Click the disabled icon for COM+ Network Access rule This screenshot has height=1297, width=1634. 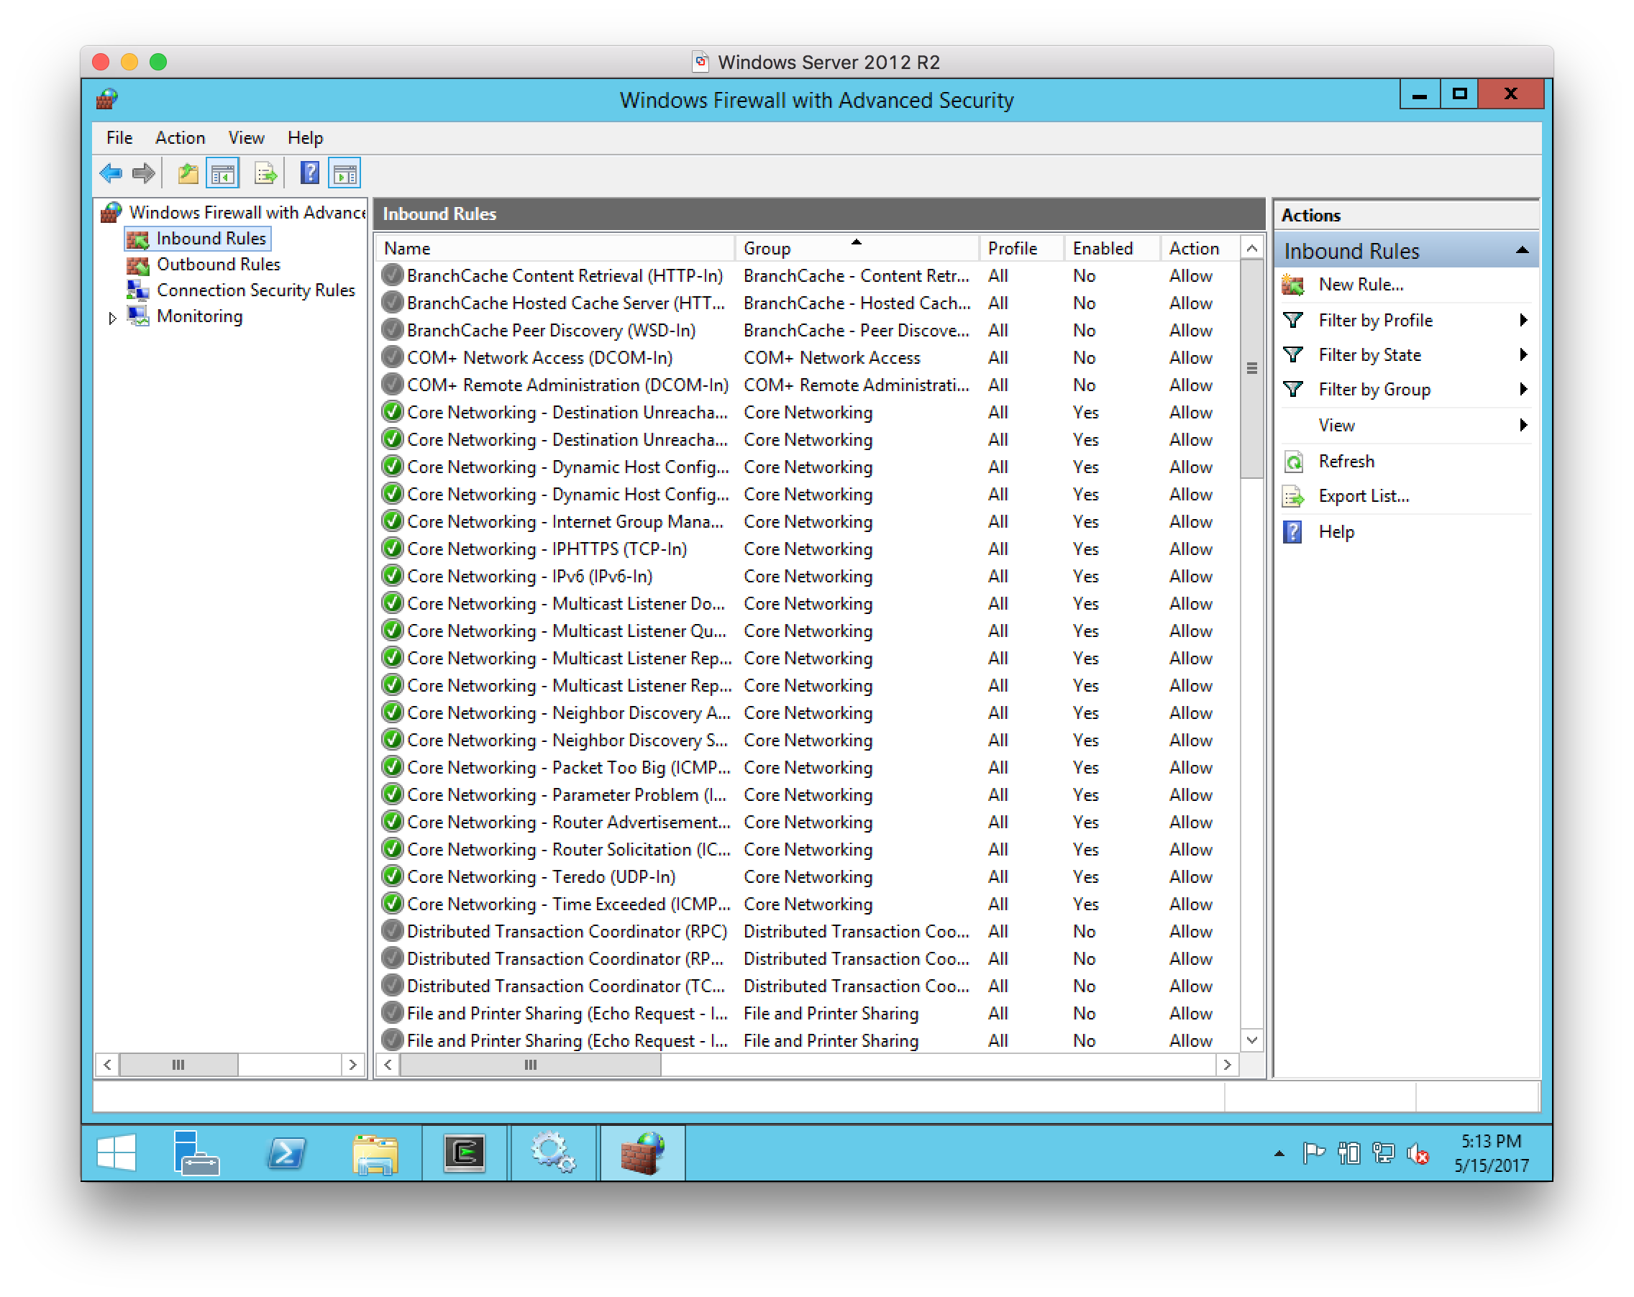coord(392,357)
